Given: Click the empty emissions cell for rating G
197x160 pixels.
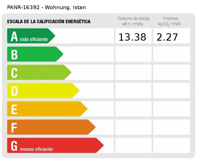Looking at the screenshot, I should click(172, 145).
